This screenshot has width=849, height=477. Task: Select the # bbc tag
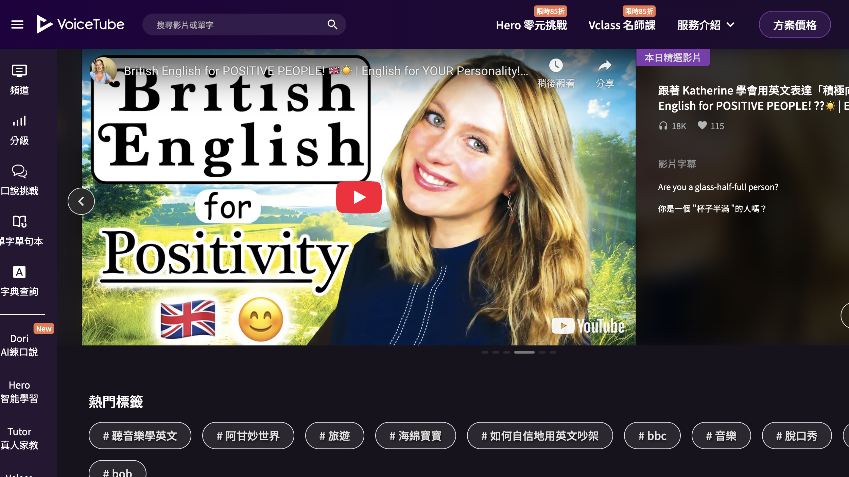pos(652,436)
